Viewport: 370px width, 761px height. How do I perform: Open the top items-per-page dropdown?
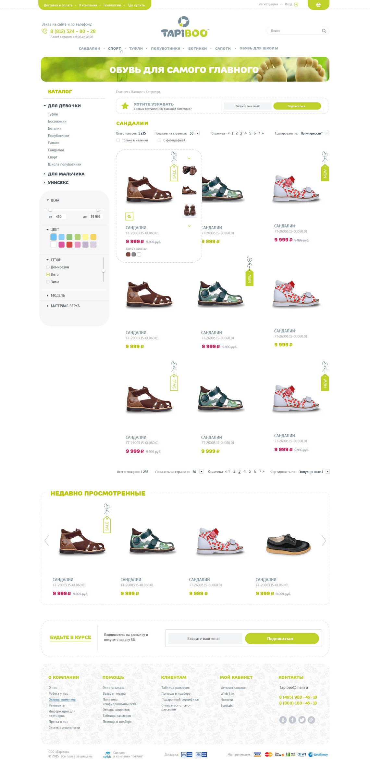click(198, 133)
